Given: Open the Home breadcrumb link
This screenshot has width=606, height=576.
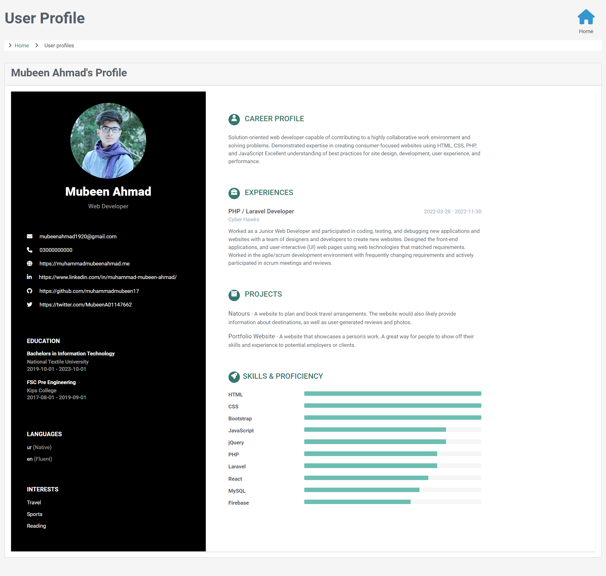Looking at the screenshot, I should click(x=22, y=45).
